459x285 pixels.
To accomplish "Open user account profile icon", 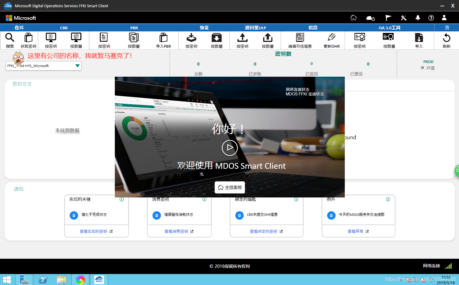I will 444,18.
